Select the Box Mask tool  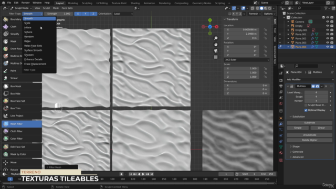22,86
